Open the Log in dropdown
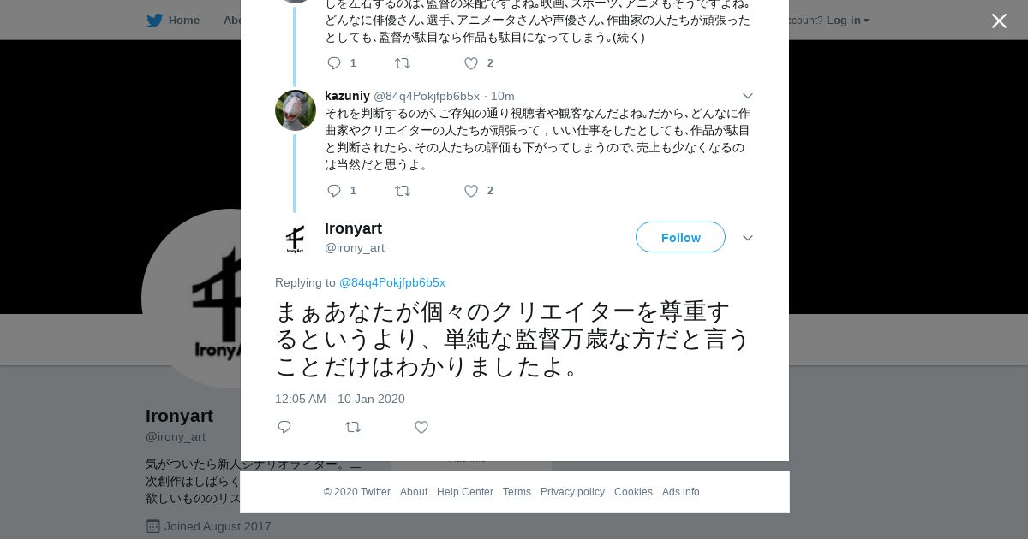This screenshot has width=1028, height=539. tap(847, 21)
